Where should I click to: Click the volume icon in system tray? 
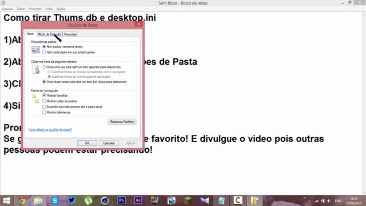tap(329, 201)
